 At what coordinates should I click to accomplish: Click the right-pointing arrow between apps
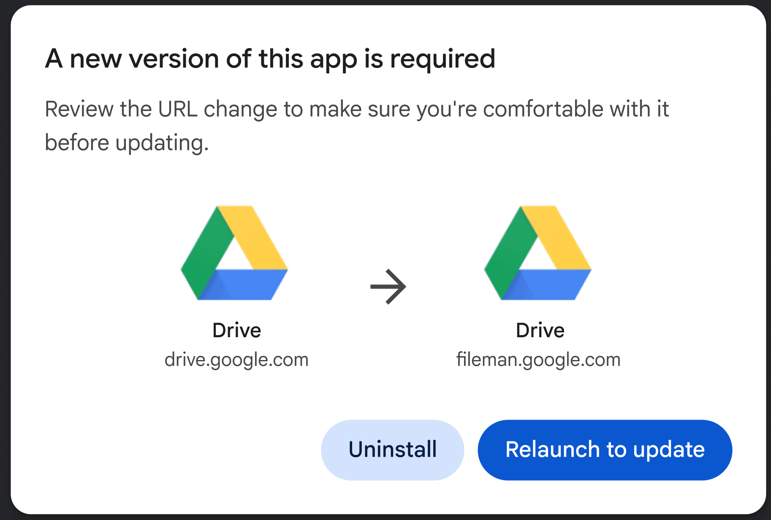(388, 287)
